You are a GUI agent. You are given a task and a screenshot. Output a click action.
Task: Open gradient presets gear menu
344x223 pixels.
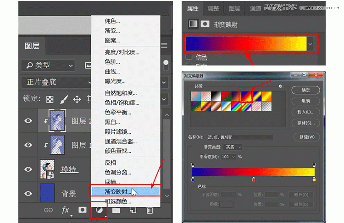point(281,86)
